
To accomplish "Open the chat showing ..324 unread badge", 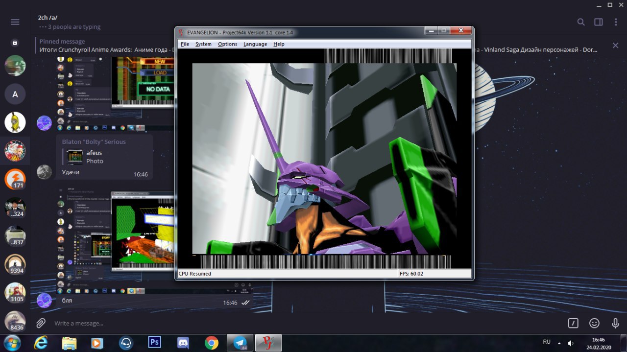I will [15, 208].
